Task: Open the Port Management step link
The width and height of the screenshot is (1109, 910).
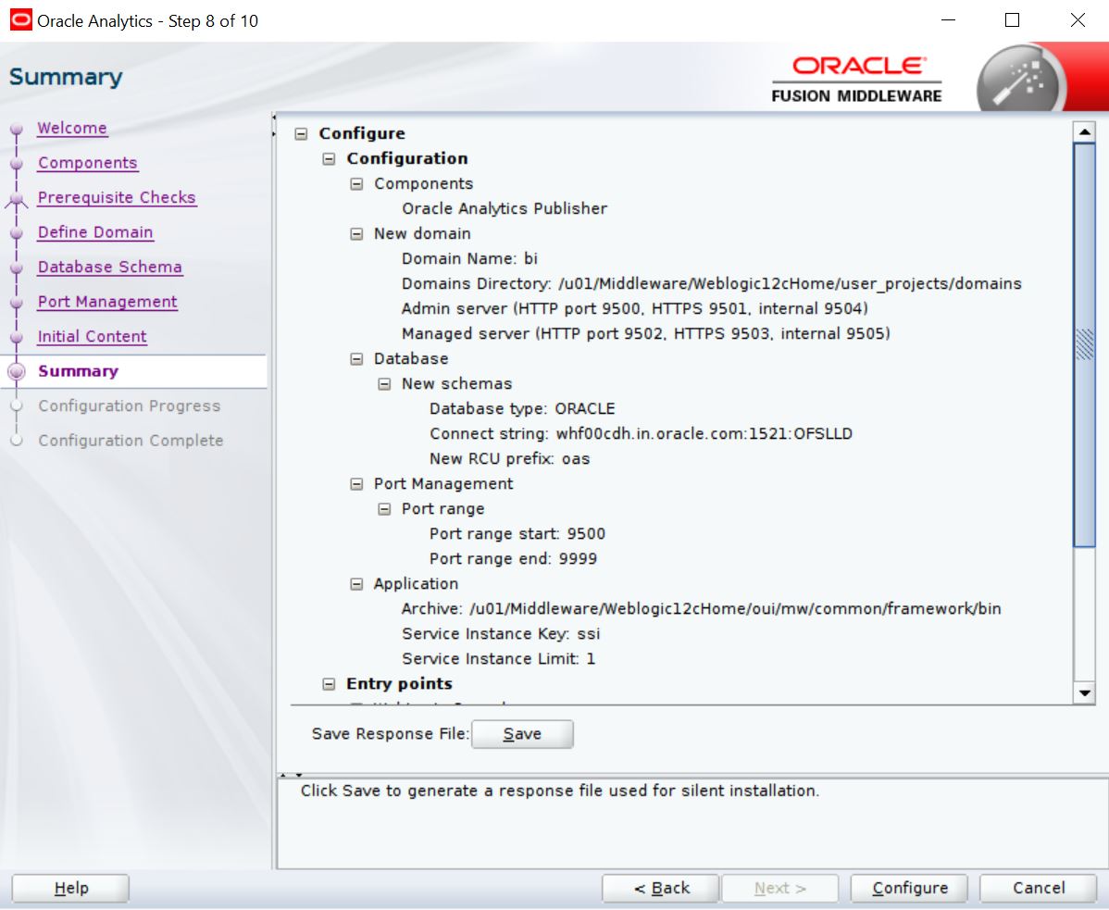Action: click(x=107, y=301)
